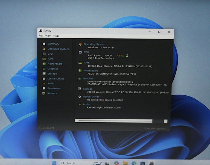The image size is (210, 165).
Task: Click the Peripherals mouse icon in the sidebar
Action: point(44,88)
